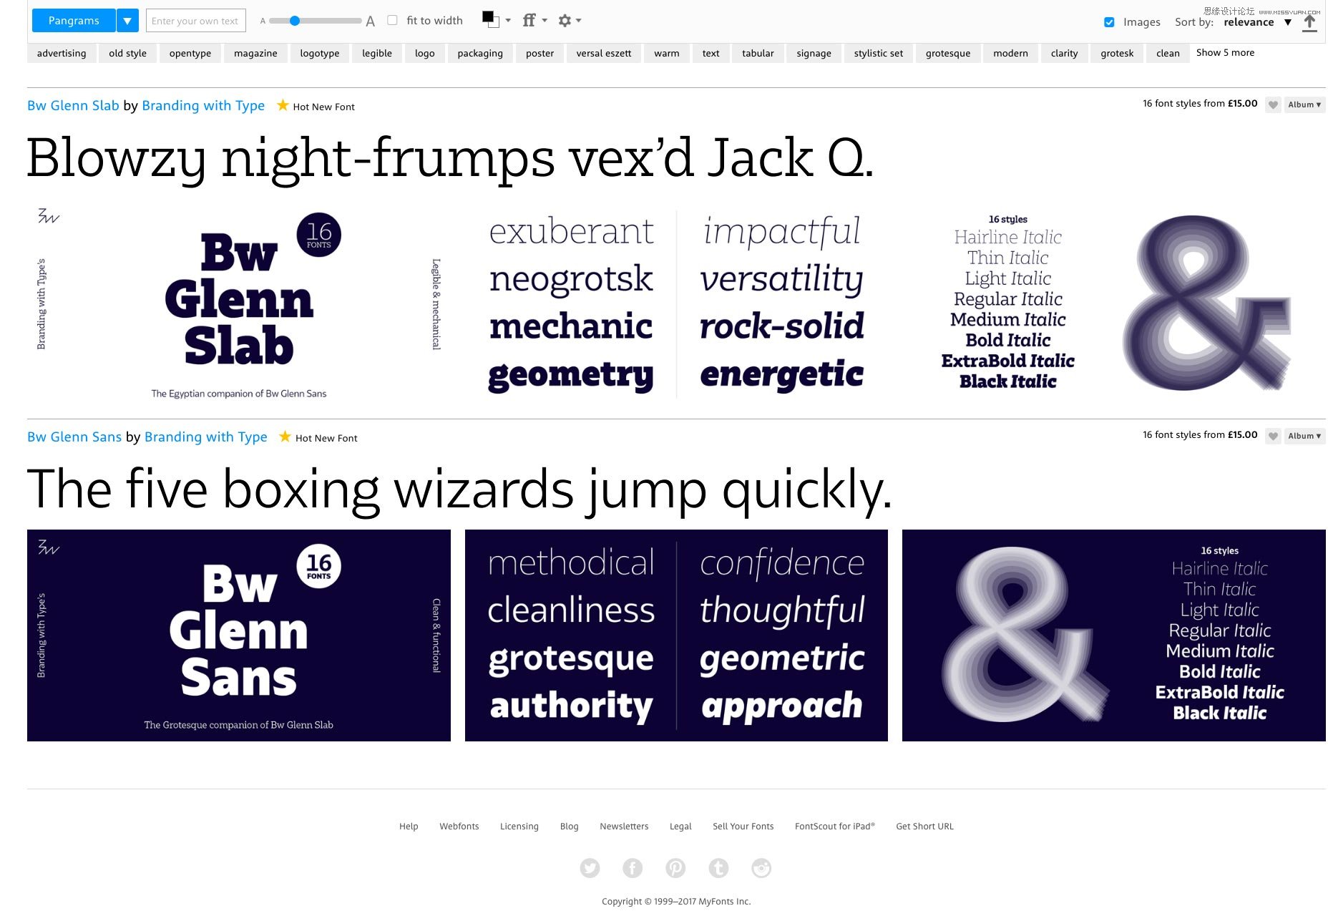The width and height of the screenshot is (1328, 916).
Task: Select the old style tag
Action: [x=127, y=53]
